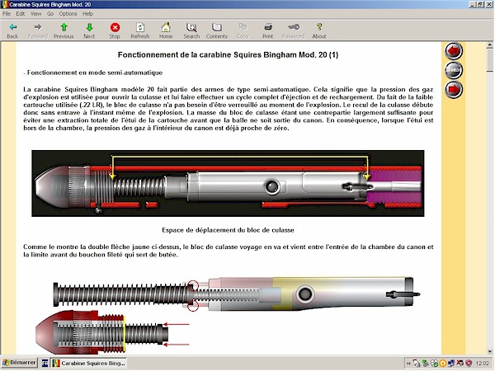Image resolution: width=495 pixels, height=371 pixels.
Task: Click the bolt carrier diagram with yellow arrows
Action: 228,183
